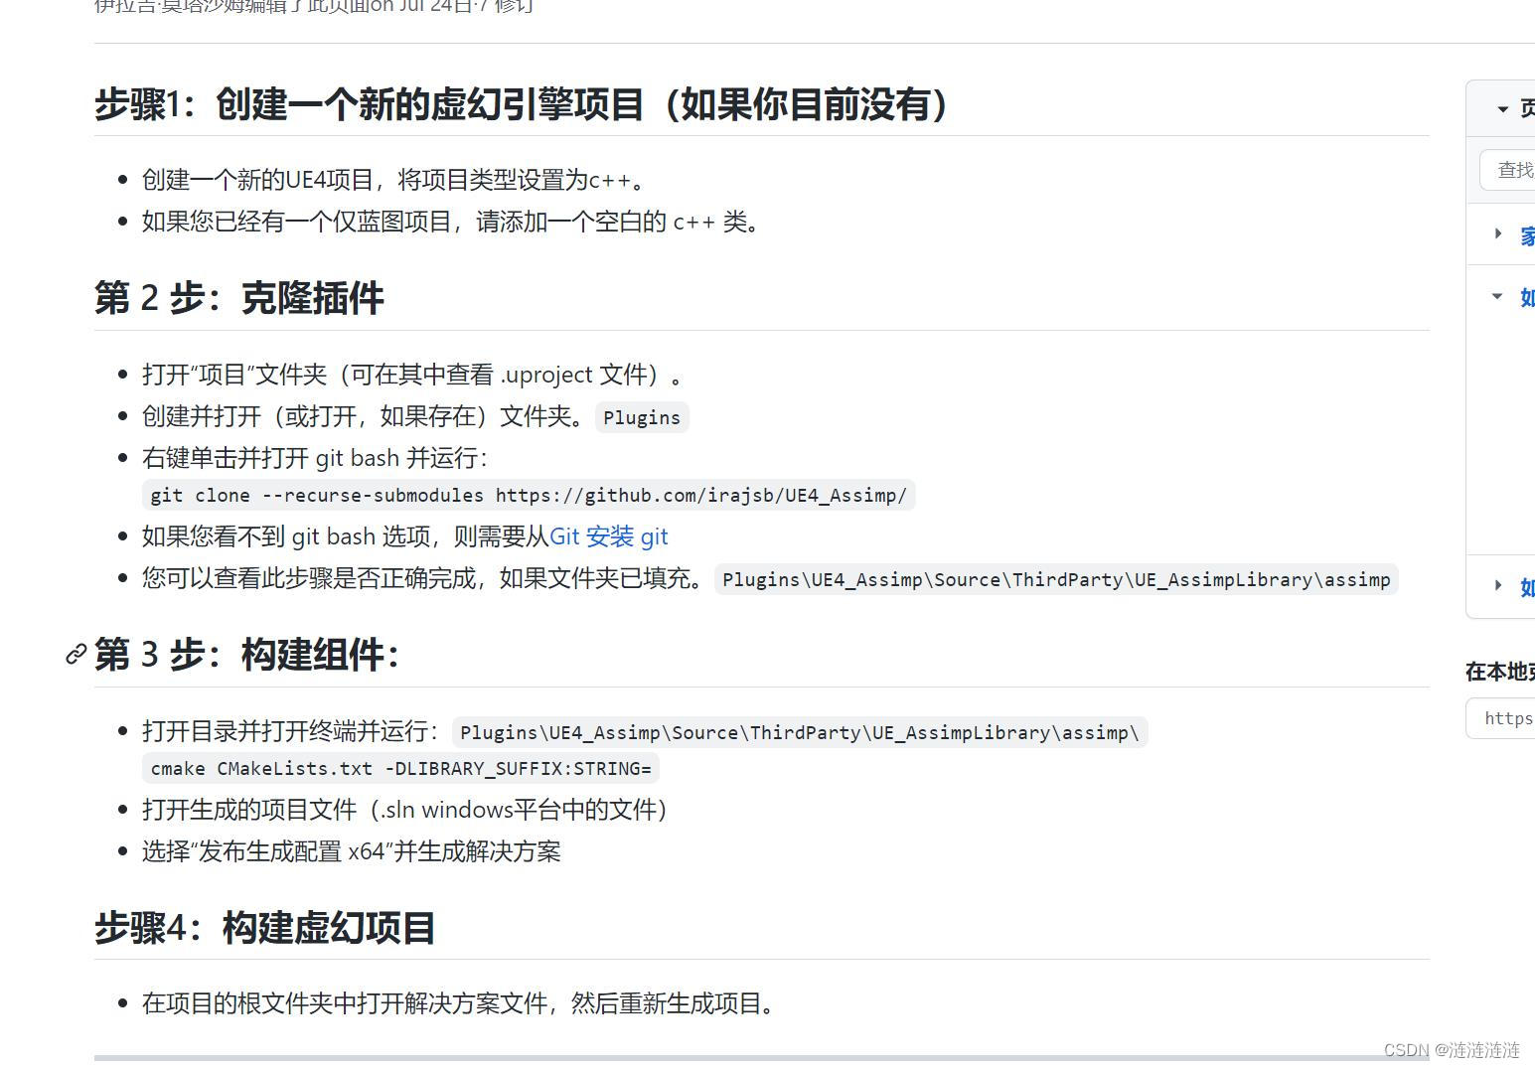Image resolution: width=1535 pixels, height=1068 pixels.
Task: Click the cmake CMakeLists.txt command code
Action: [400, 768]
